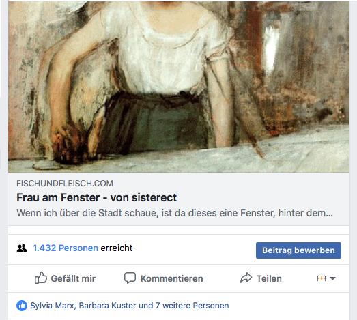The image size is (357, 320).
Task: Click the Gefällt mir text label
Action: click(73, 278)
